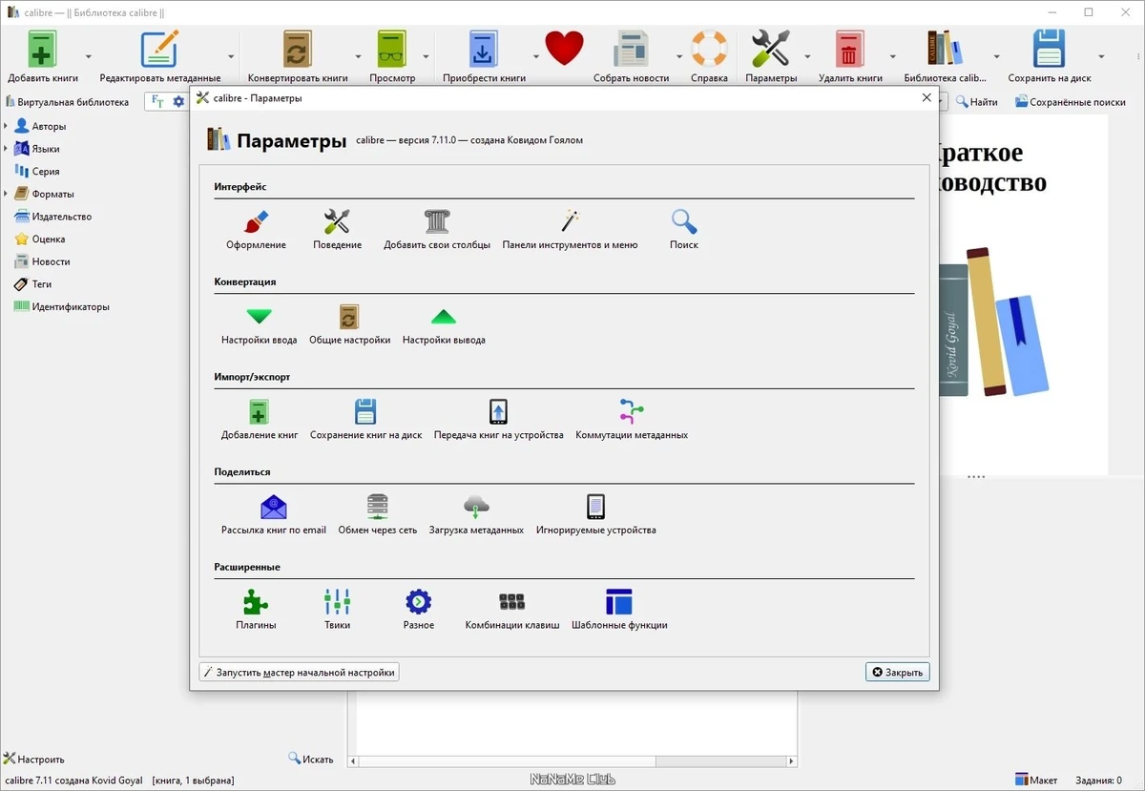Open dropdown arrow next to Сохранить на диск
Screen dimensions: 1145x791
tap(1101, 56)
